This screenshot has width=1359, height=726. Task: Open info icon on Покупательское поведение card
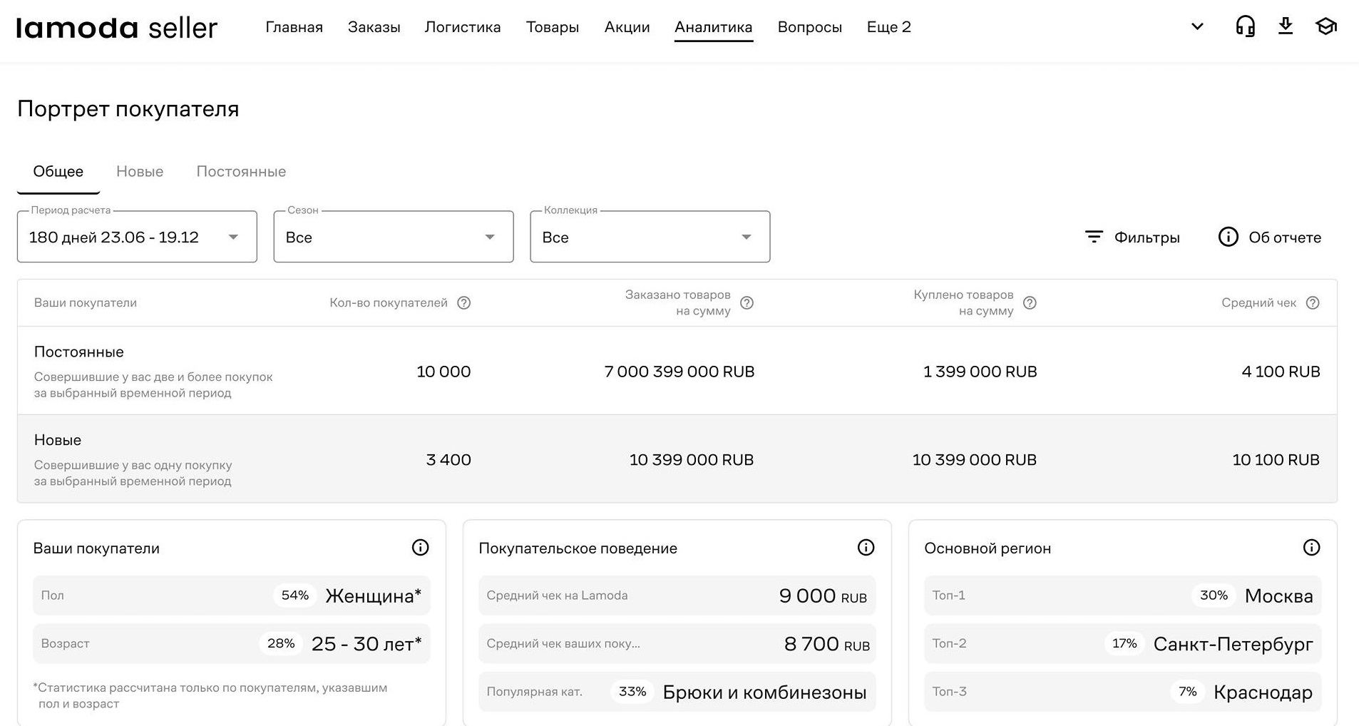tap(866, 548)
